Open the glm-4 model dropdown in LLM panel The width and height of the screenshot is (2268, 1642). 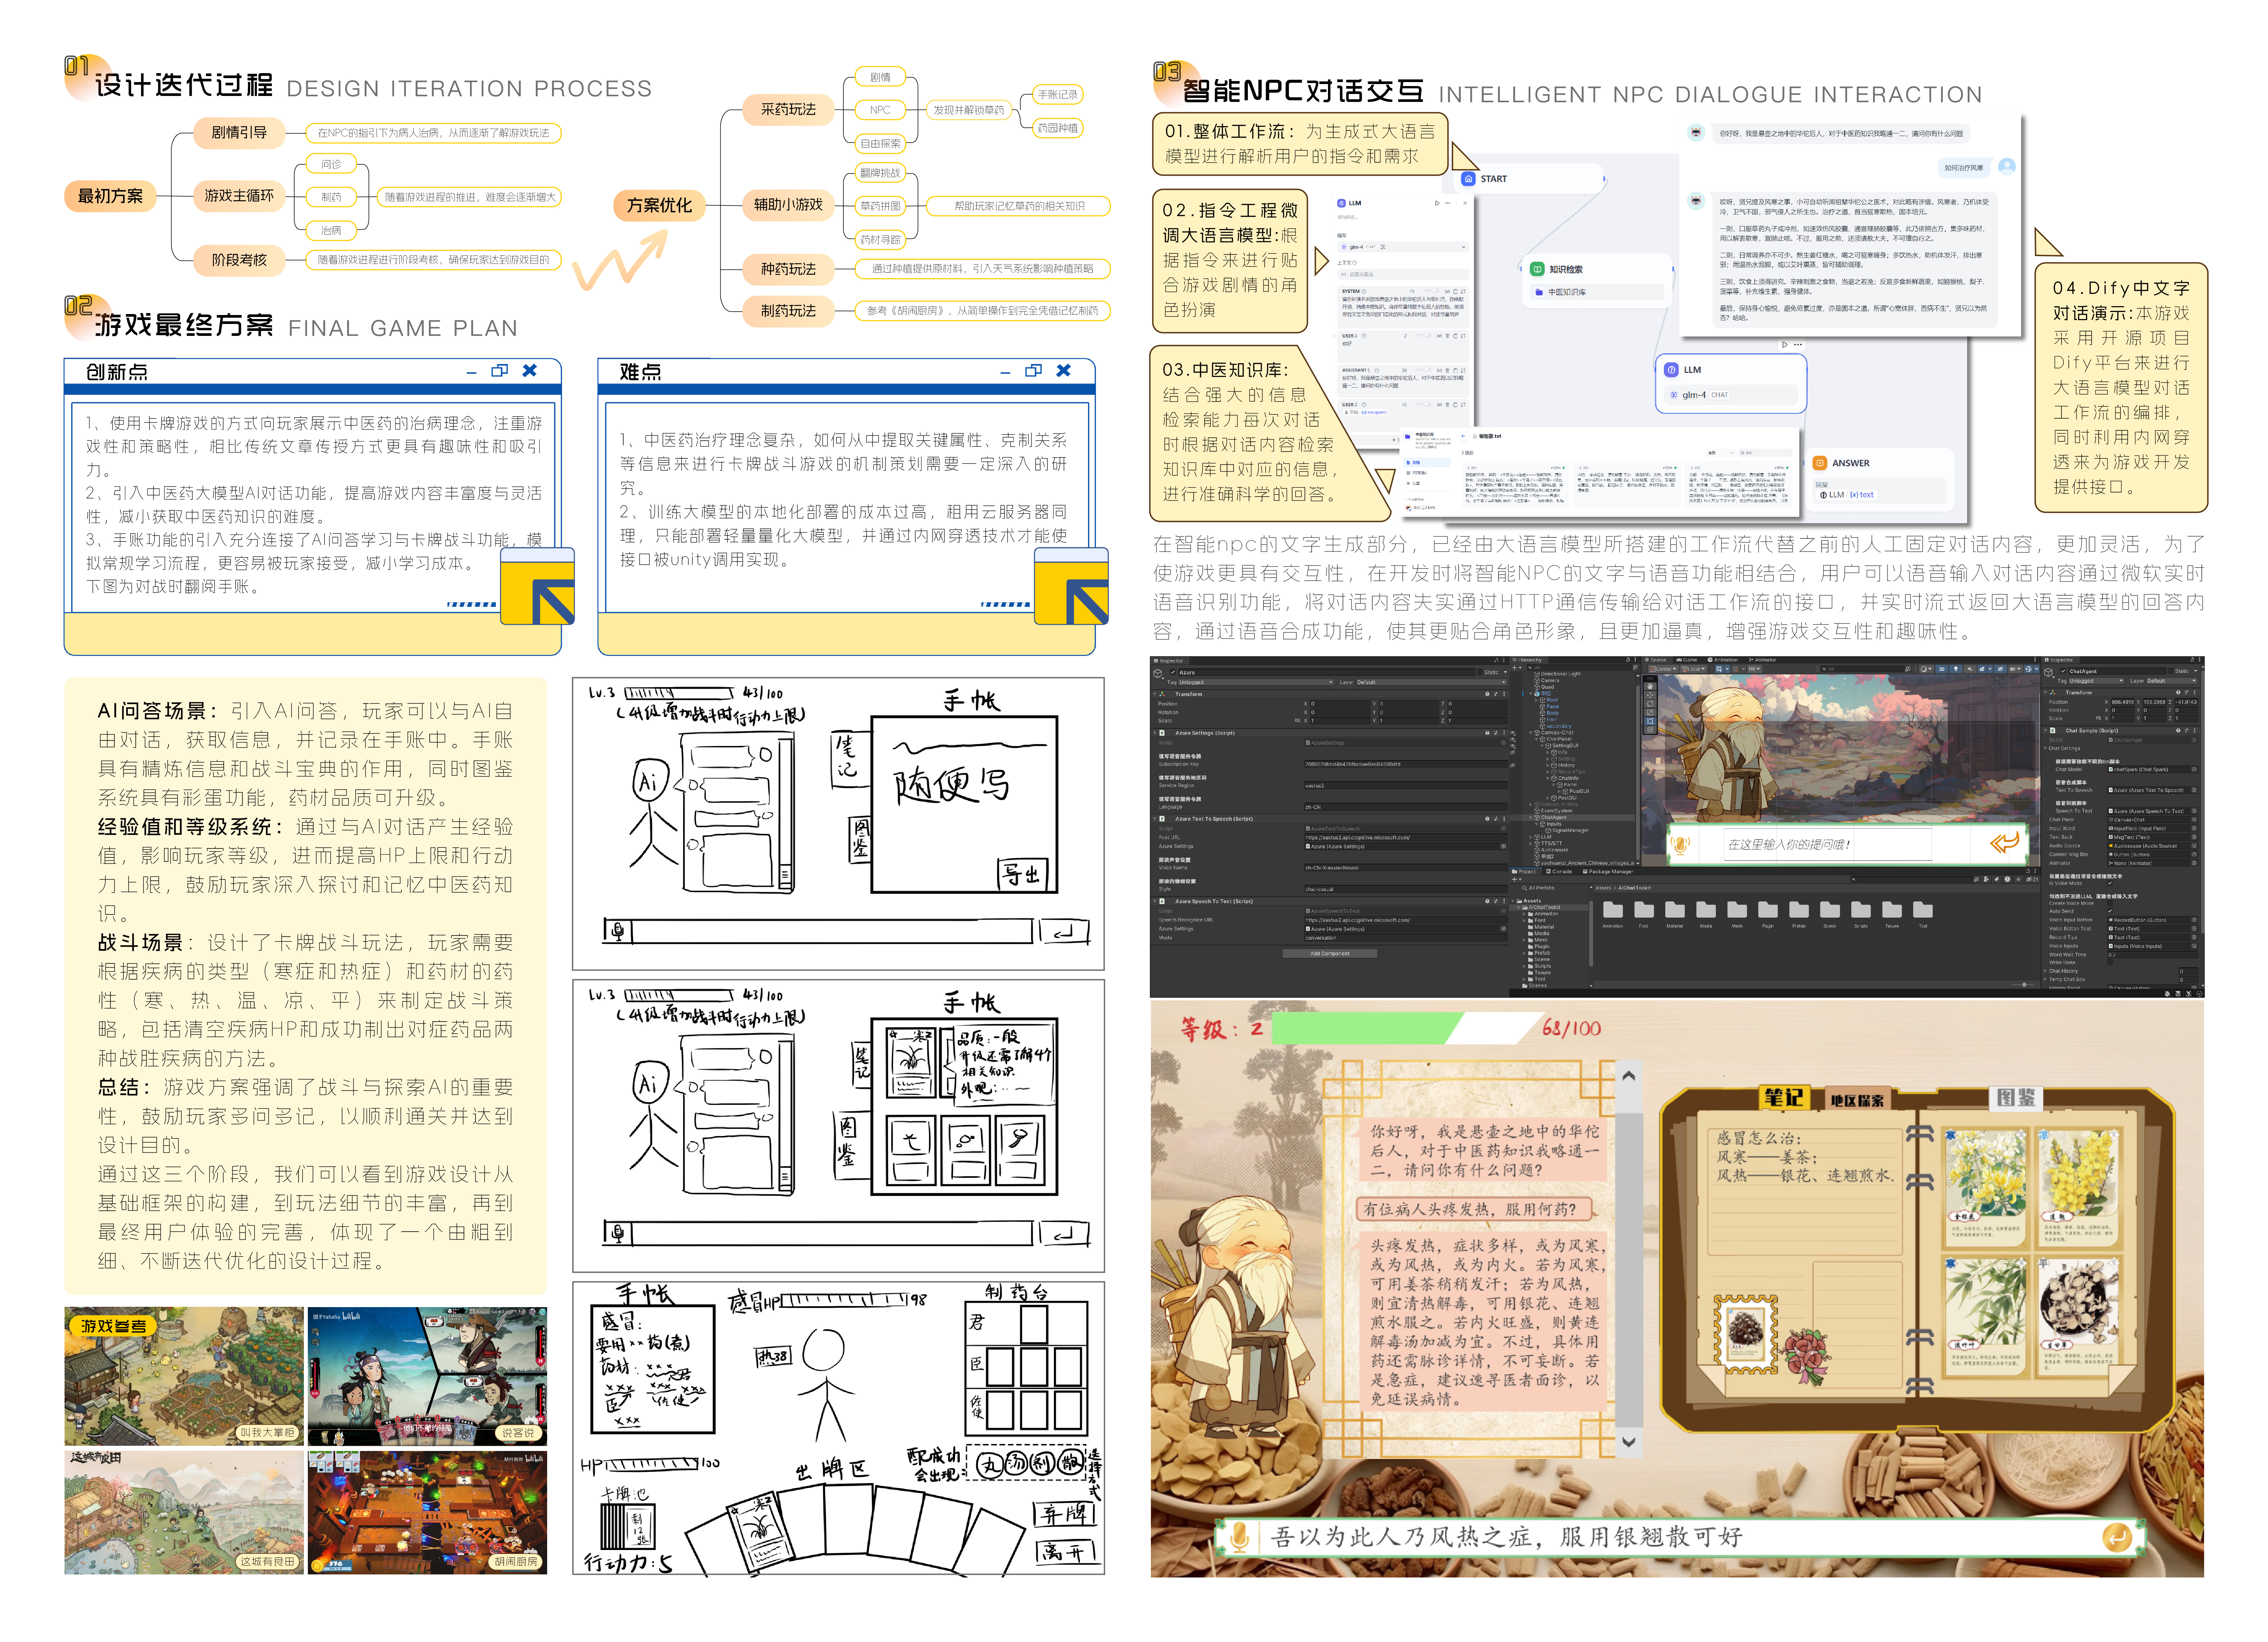click(x=1403, y=247)
